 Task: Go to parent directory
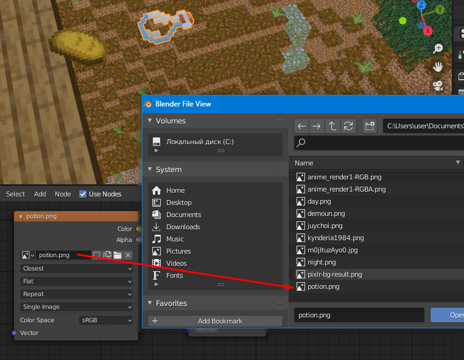[x=332, y=126]
